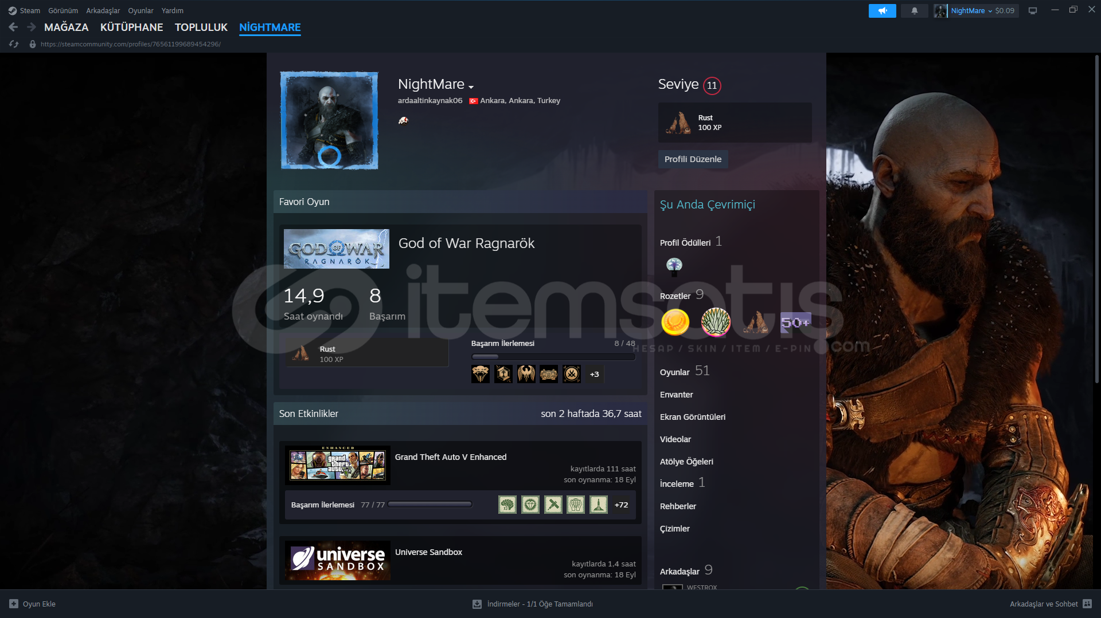Click the Steam logo icon
The height and width of the screenshot is (618, 1101).
[13, 10]
